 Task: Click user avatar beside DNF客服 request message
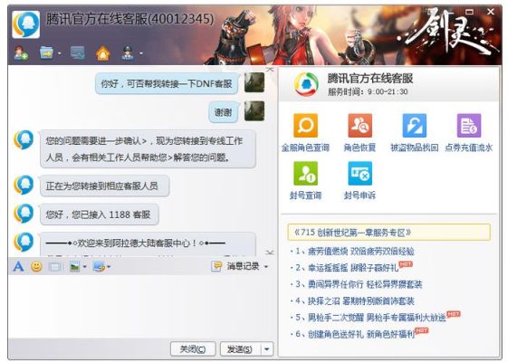254,82
